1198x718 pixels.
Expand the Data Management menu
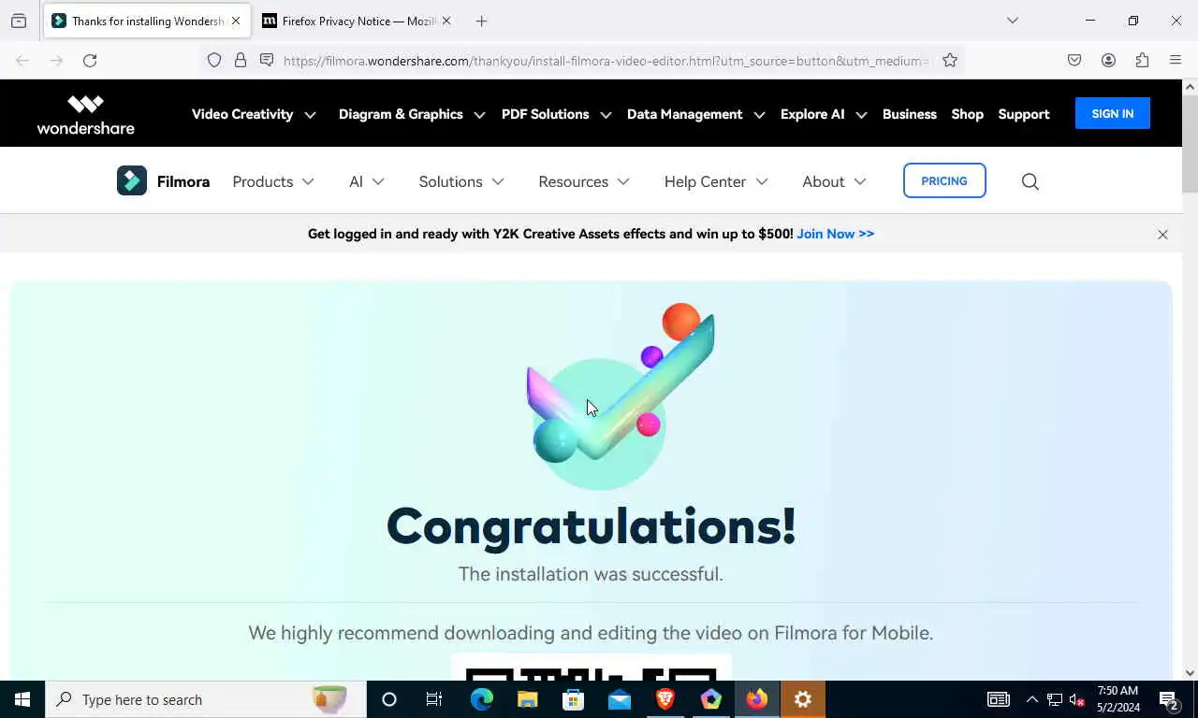coord(695,114)
